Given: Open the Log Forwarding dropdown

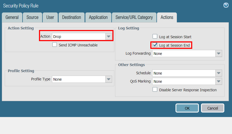Looking at the screenshot, I should click(x=218, y=54).
